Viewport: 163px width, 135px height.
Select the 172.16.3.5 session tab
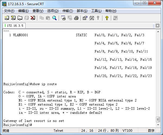(15, 26)
